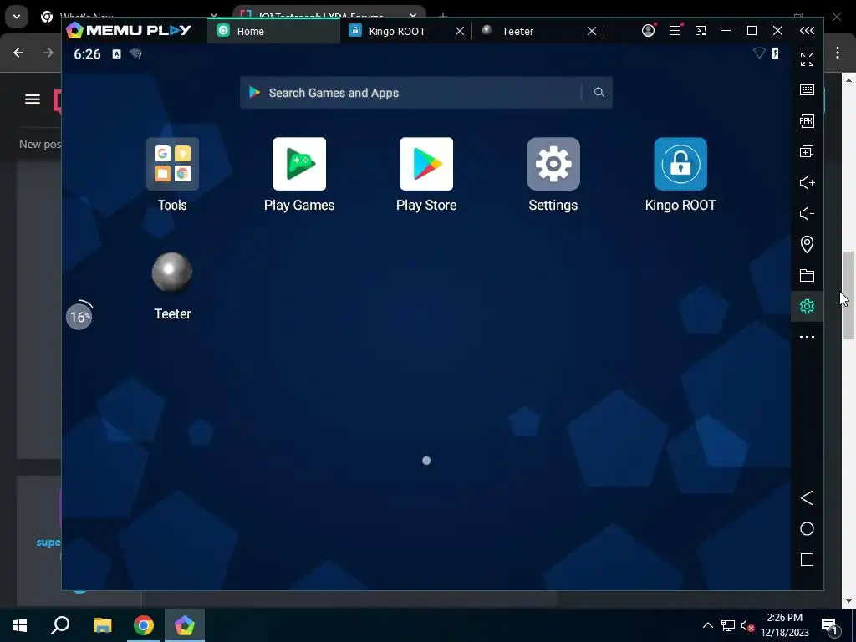This screenshot has width=856, height=642.
Task: Click the home page indicator dot
Action: click(x=426, y=461)
